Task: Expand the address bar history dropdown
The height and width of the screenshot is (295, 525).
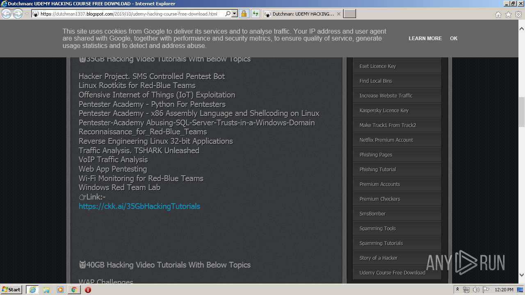Action: click(x=235, y=14)
